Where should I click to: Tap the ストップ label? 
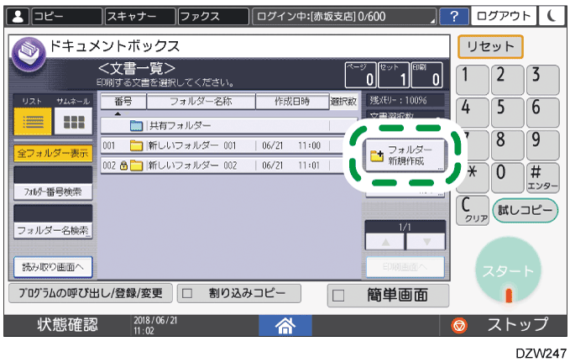(x=518, y=324)
